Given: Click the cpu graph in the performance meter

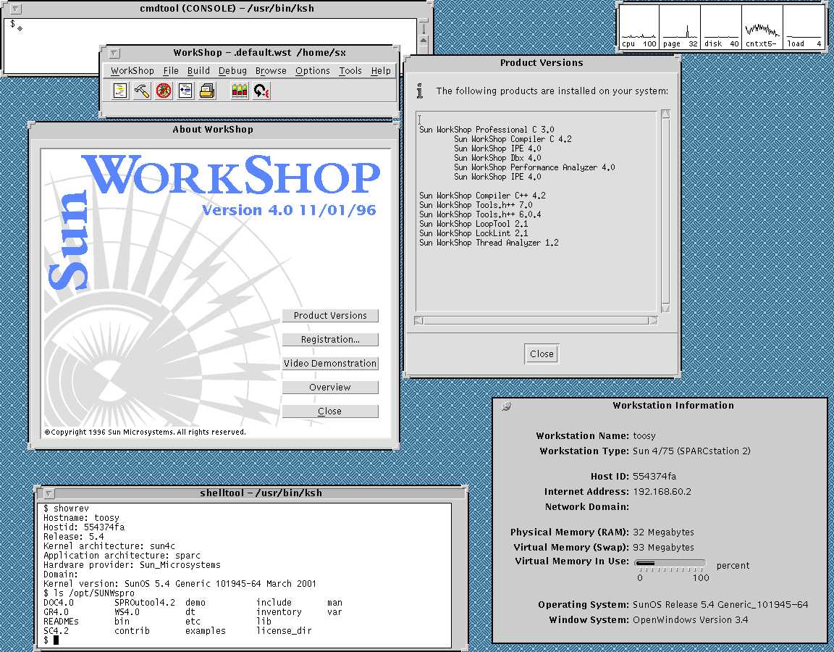Looking at the screenshot, I should tap(639, 27).
